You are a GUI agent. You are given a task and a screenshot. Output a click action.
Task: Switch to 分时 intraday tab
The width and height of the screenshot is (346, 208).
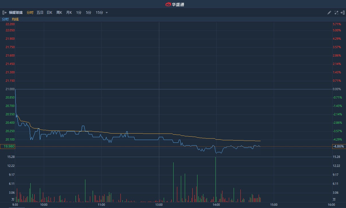point(30,13)
